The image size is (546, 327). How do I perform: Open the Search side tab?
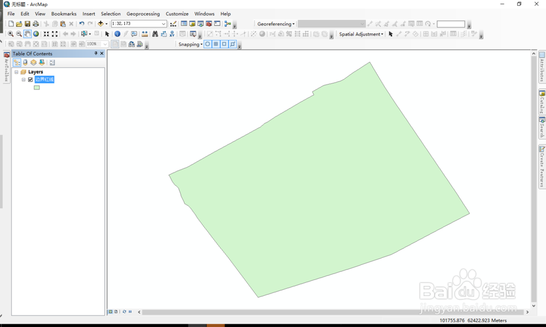[x=542, y=128]
